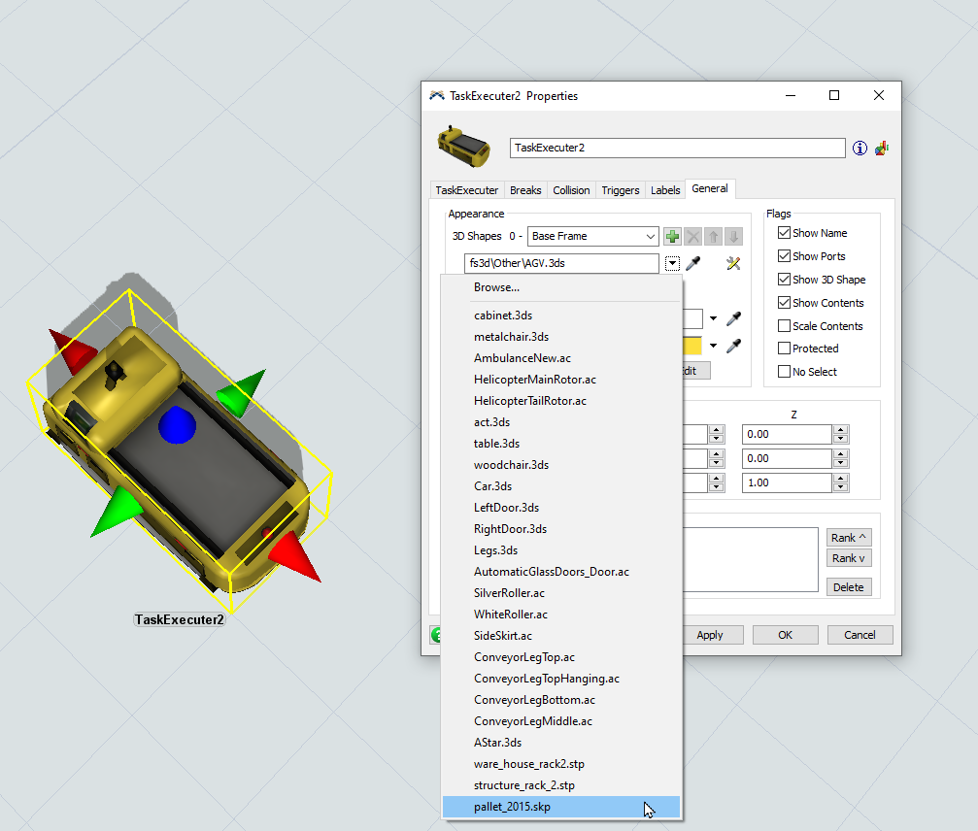Click the green plus add-shape icon

tap(672, 236)
